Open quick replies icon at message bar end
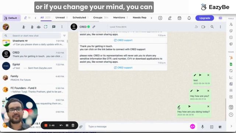Screen dimensions: 236x133 (x=220, y=127)
